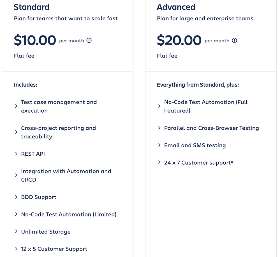Expand the Unlimited Storage chevron

(x=16, y=232)
